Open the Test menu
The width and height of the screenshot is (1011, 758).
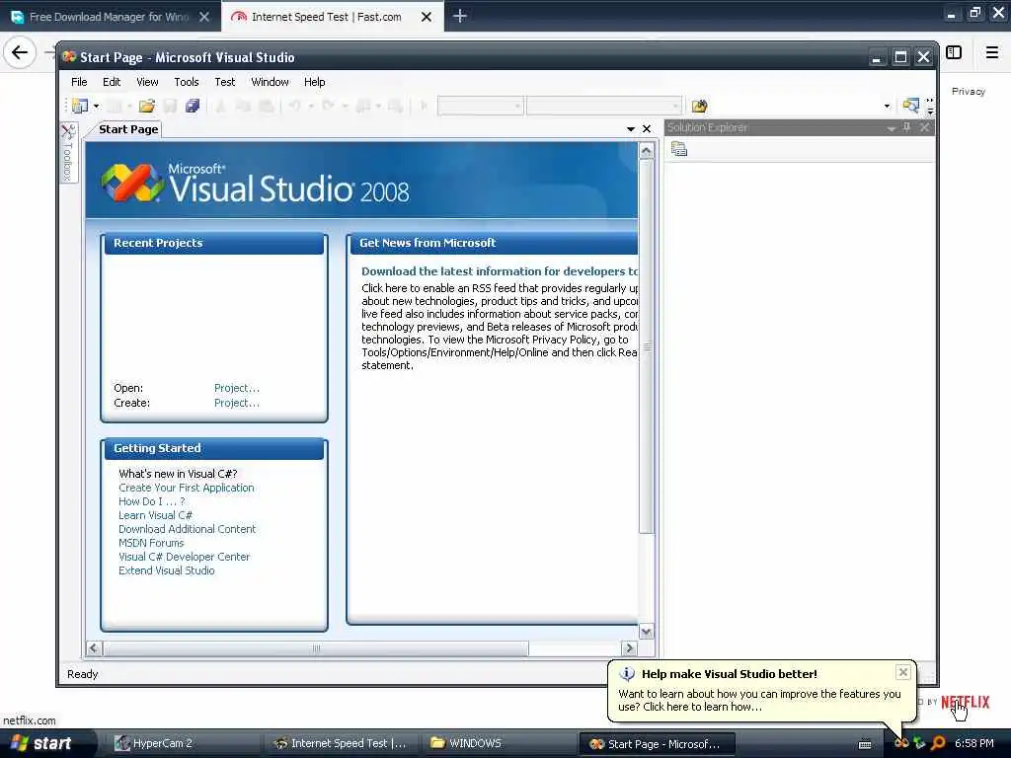tap(225, 82)
